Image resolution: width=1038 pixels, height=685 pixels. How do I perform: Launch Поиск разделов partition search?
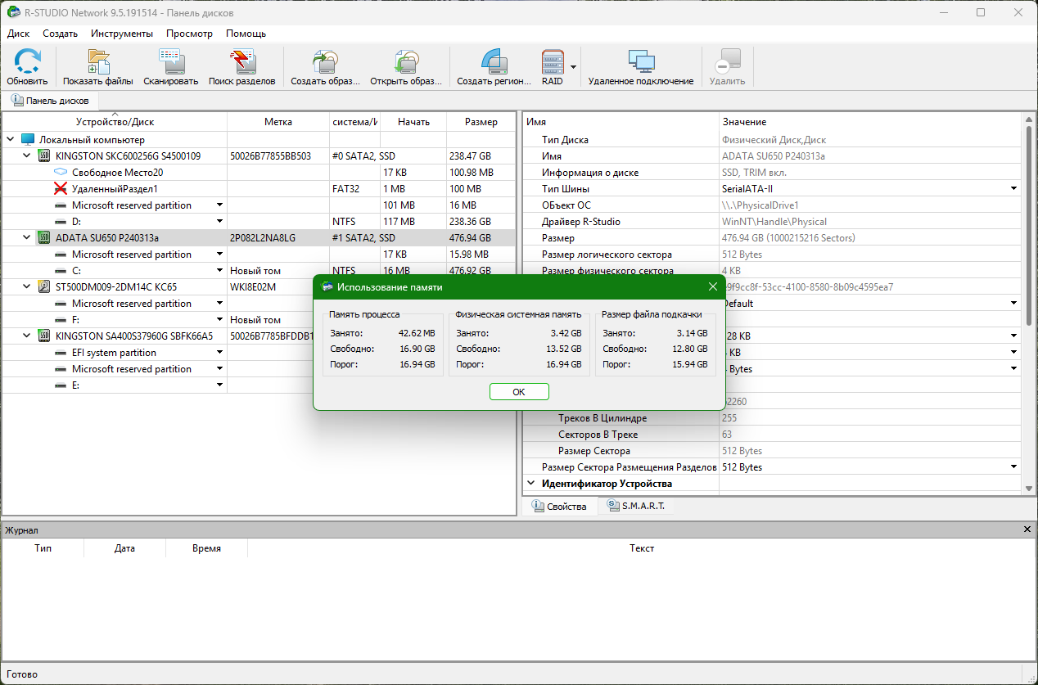point(241,66)
